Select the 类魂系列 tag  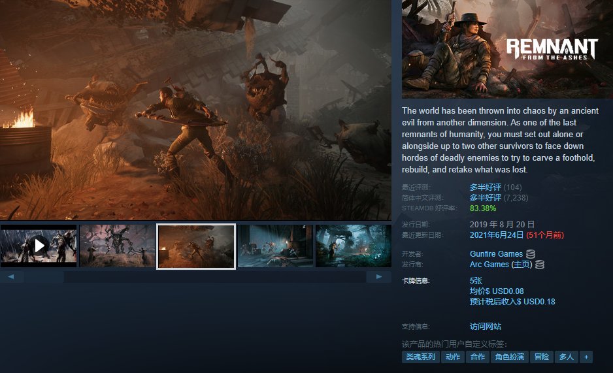421,357
